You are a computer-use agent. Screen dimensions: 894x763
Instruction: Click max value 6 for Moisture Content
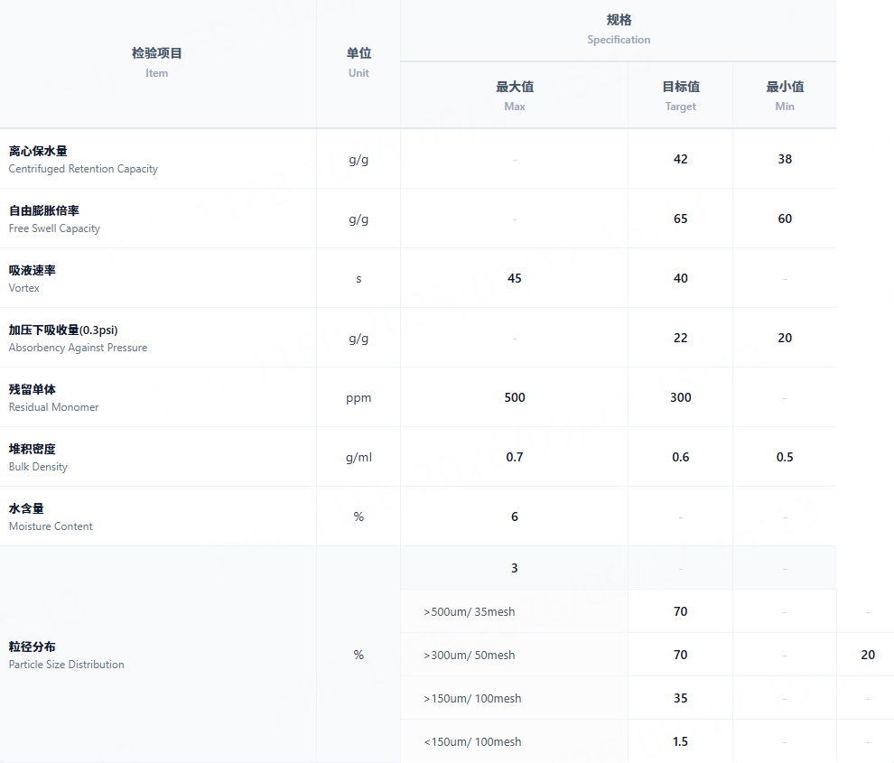(x=515, y=516)
